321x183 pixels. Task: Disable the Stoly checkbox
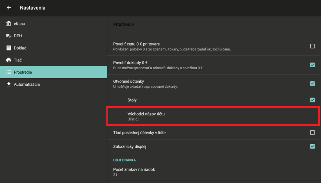(312, 100)
